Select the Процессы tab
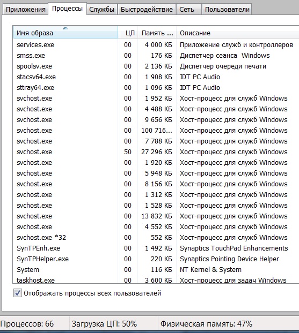 [67, 9]
